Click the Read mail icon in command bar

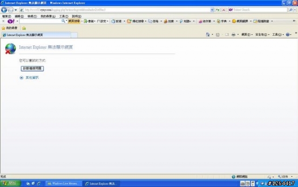[227, 35]
